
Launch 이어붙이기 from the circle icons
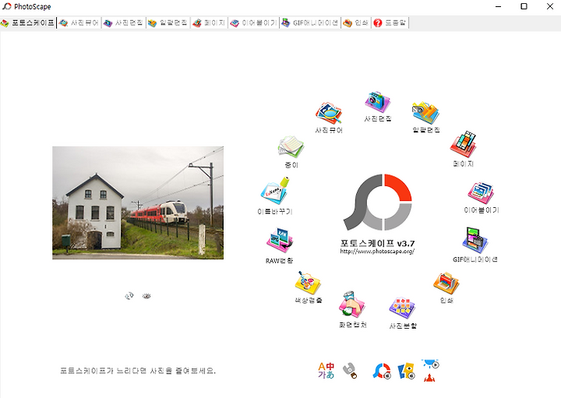tap(482, 193)
